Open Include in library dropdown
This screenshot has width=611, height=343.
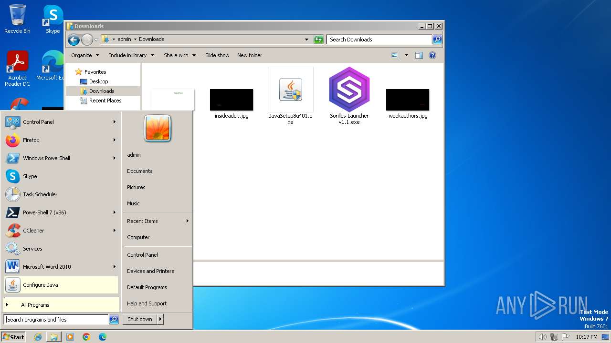point(131,55)
